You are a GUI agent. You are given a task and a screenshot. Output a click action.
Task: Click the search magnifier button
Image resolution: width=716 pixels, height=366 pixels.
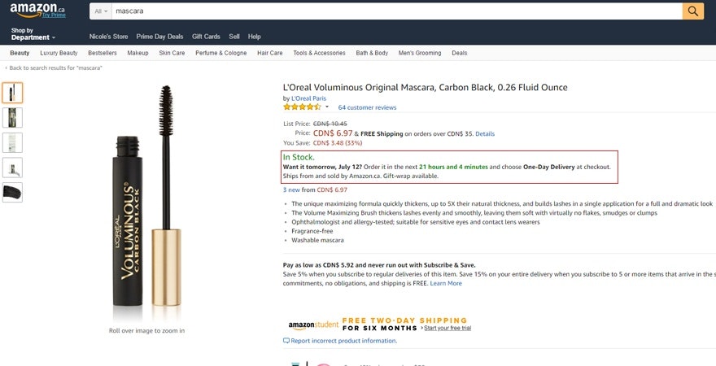tap(692, 11)
